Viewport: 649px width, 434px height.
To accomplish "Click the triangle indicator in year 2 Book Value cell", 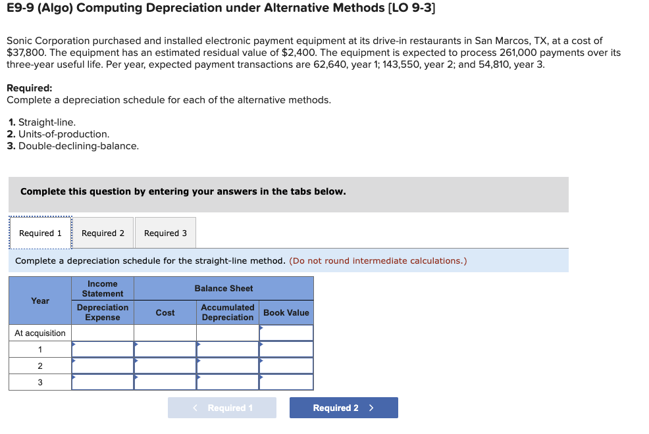I will 261,360.
